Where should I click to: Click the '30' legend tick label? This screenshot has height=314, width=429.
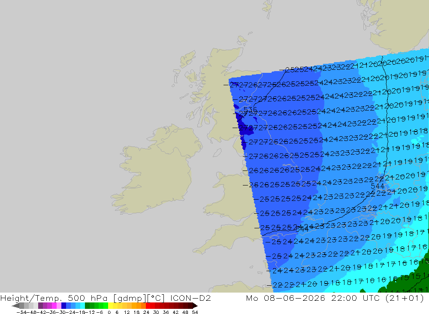[156, 312]
